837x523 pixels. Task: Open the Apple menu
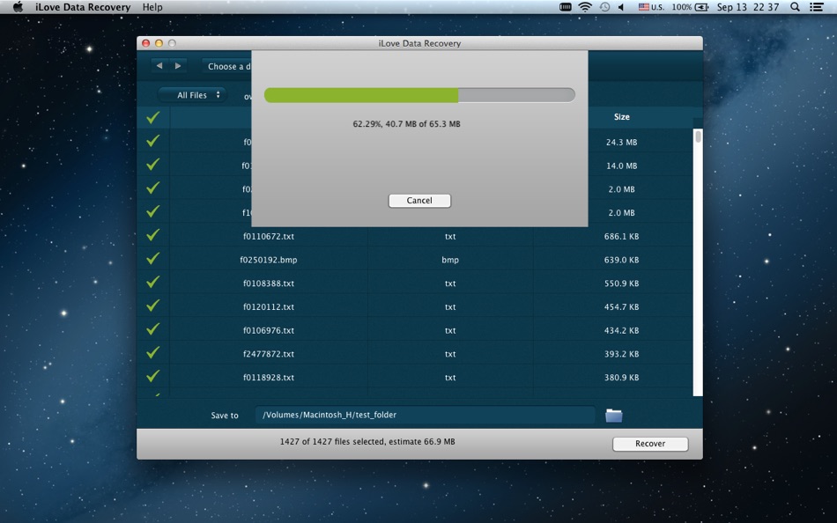click(18, 7)
